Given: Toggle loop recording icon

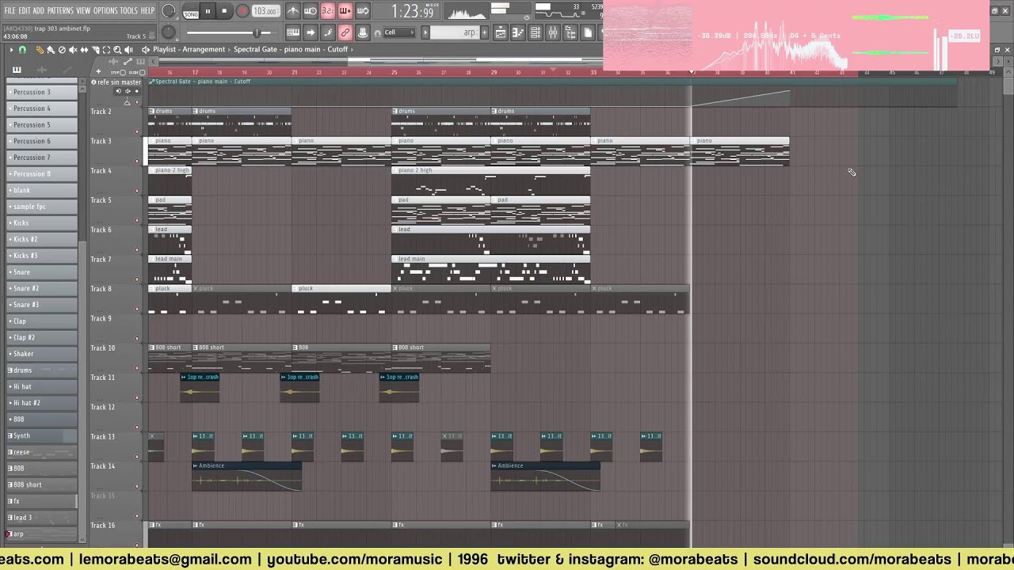Looking at the screenshot, I should pyautogui.click(x=362, y=11).
